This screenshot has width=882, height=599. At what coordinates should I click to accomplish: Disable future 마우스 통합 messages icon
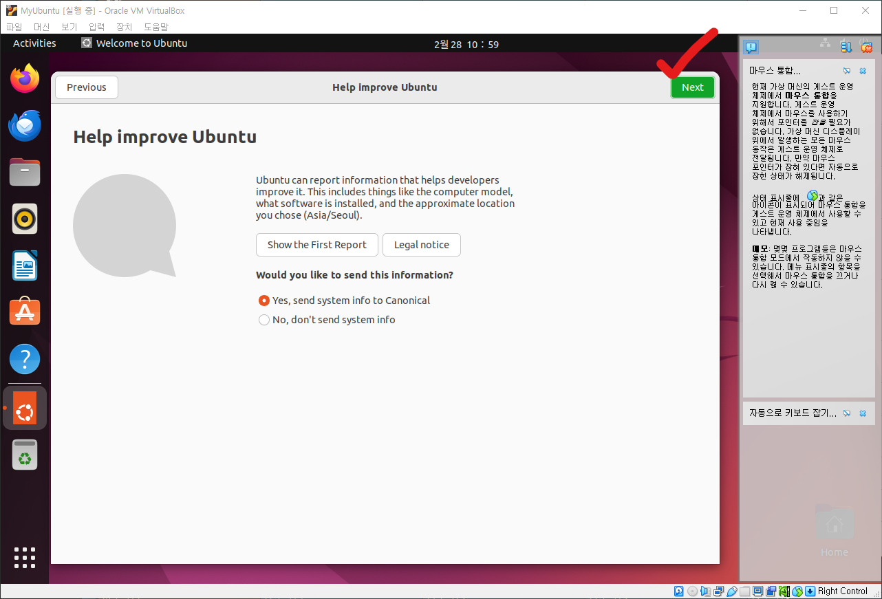pyautogui.click(x=847, y=71)
